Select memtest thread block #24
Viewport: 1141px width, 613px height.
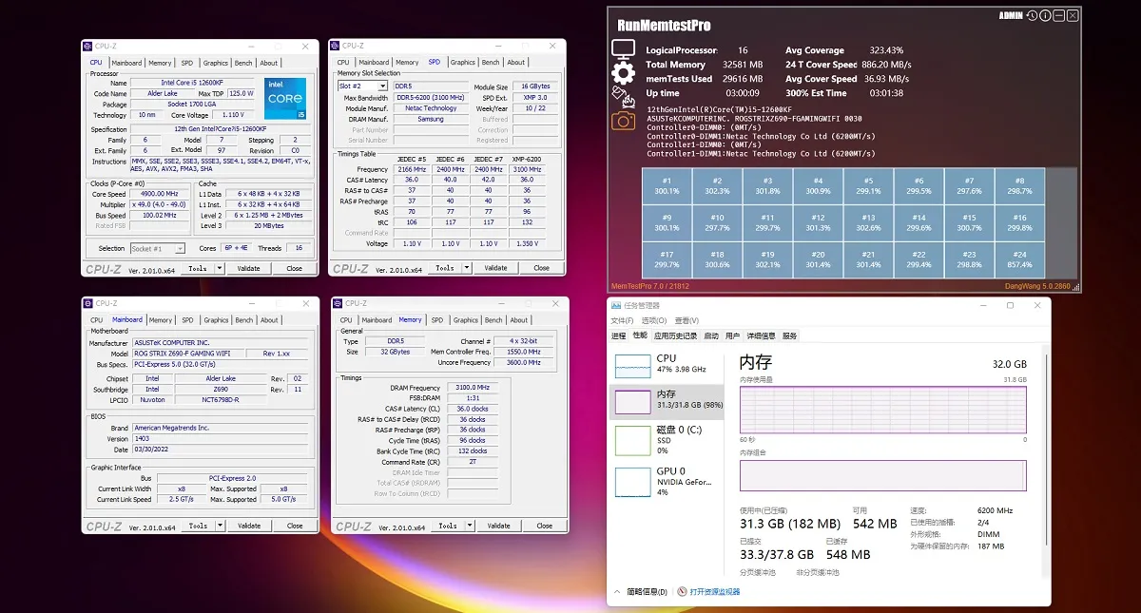click(x=1019, y=260)
